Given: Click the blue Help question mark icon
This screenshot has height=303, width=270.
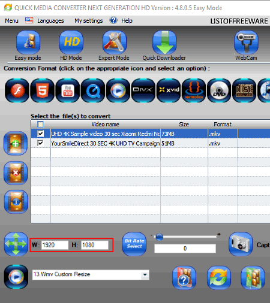Looking at the screenshot, I should pos(113,20).
